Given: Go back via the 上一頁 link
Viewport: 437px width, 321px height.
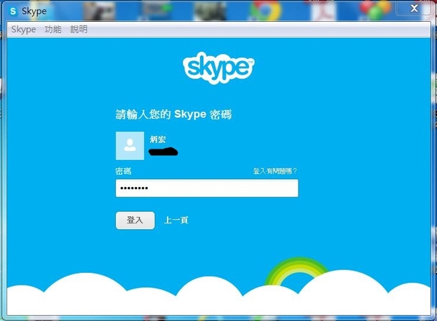Looking at the screenshot, I should point(176,220).
